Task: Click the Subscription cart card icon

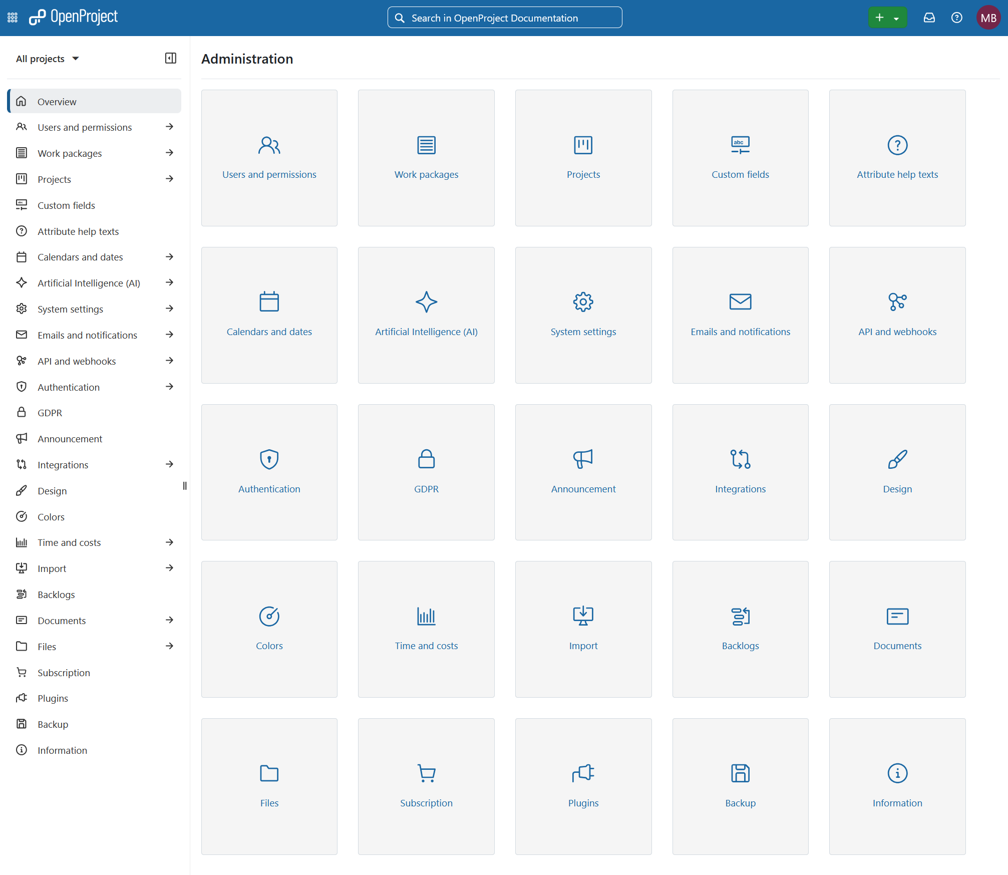Action: [x=427, y=773]
